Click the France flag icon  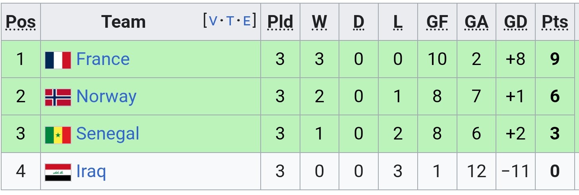58,60
